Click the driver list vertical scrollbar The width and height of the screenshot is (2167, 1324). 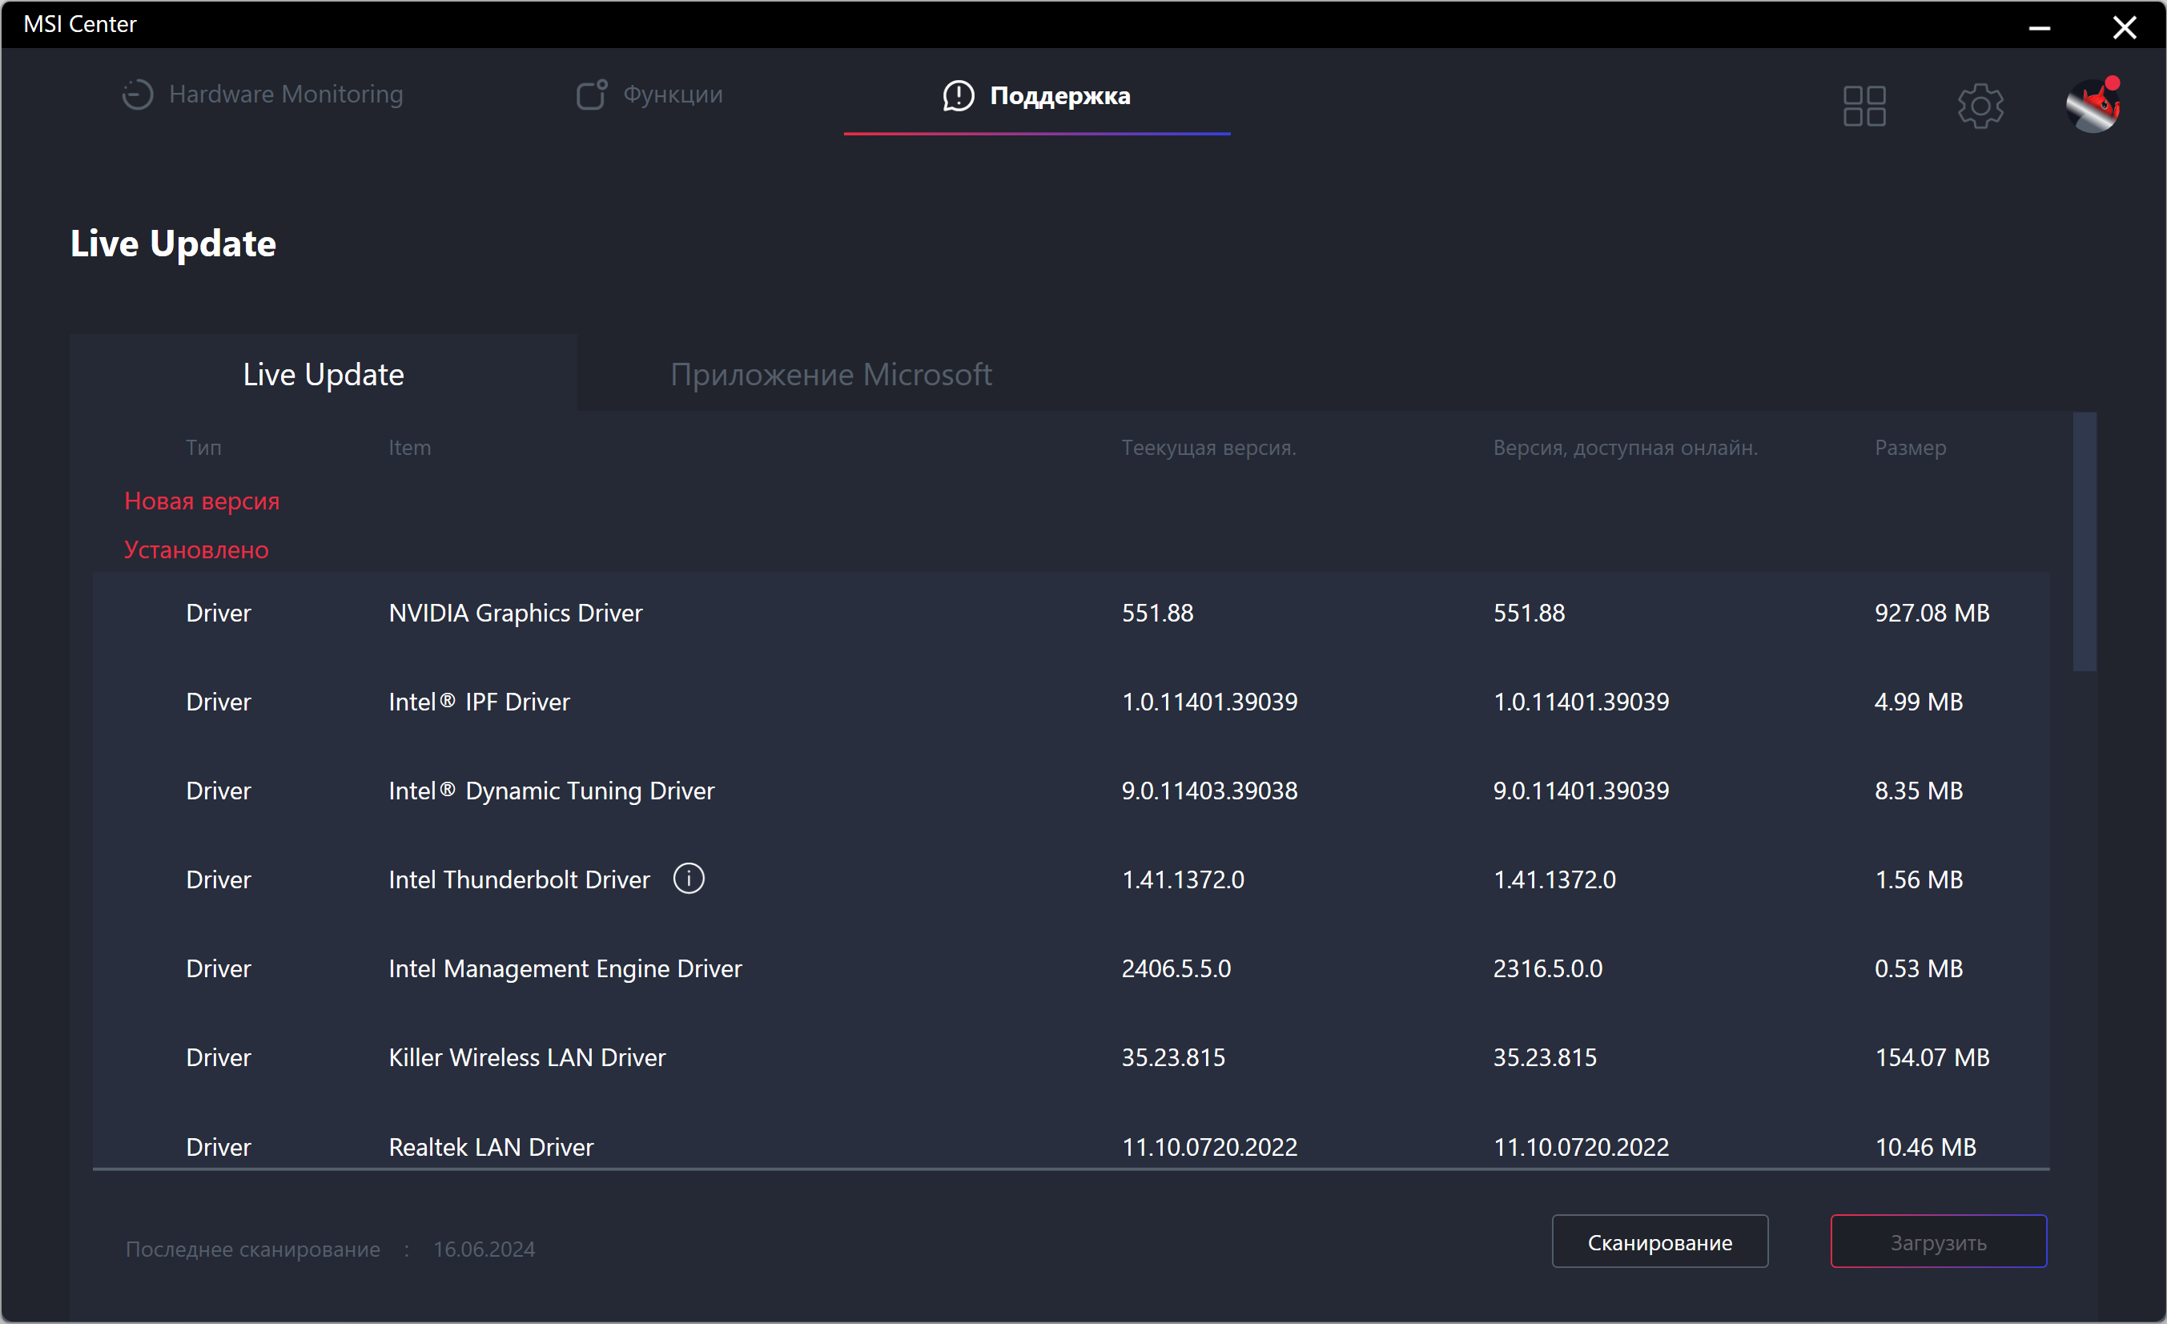coord(2084,542)
